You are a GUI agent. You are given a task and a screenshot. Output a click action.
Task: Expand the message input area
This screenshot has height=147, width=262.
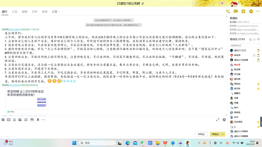[218, 120]
